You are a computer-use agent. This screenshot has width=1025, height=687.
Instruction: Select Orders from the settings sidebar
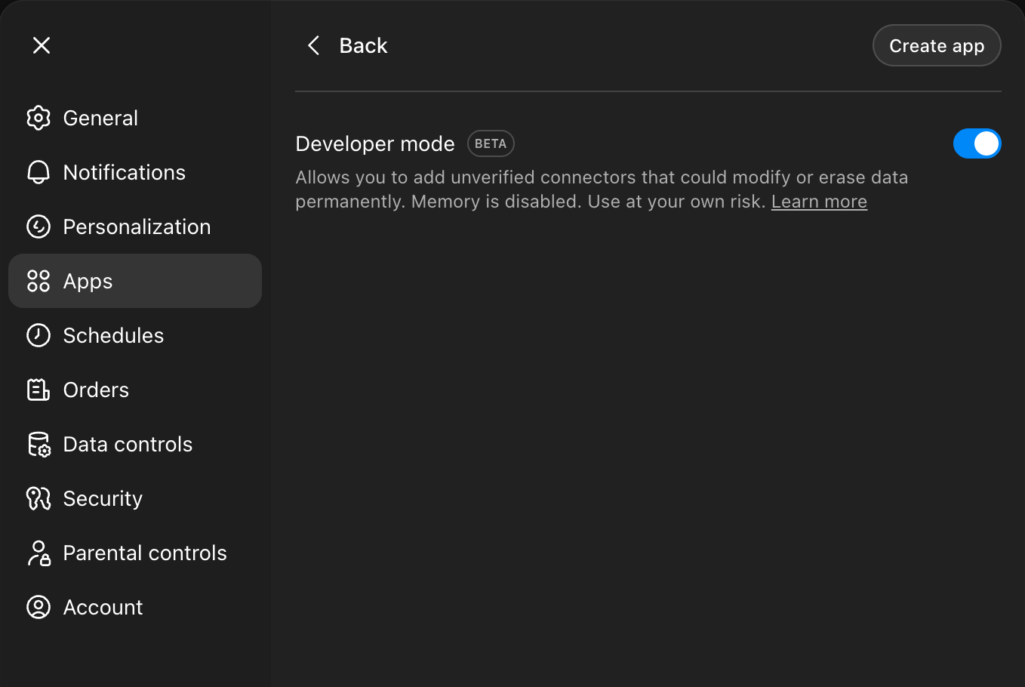tap(96, 390)
